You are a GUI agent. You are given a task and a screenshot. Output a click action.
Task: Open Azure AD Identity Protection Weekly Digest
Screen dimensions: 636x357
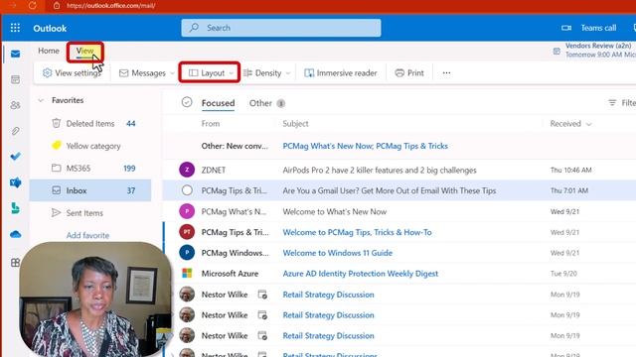[x=360, y=274]
